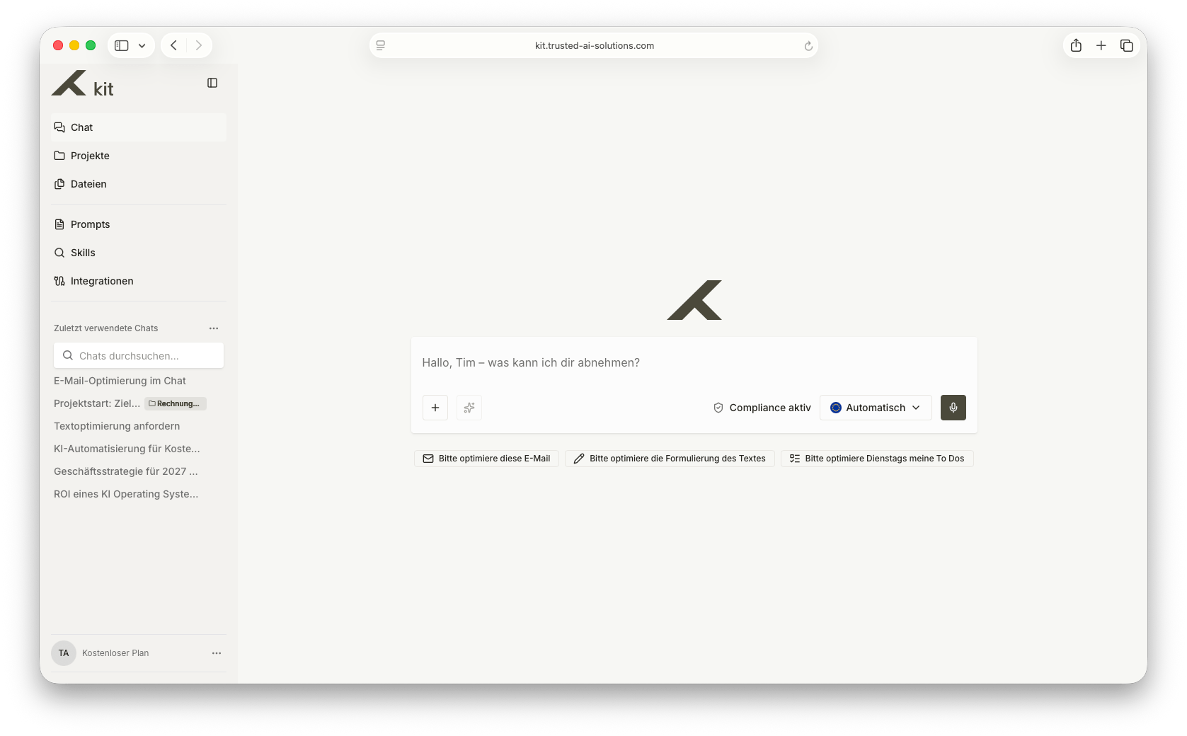The width and height of the screenshot is (1187, 736).
Task: Click the Rechnung project tag
Action: coord(176,403)
